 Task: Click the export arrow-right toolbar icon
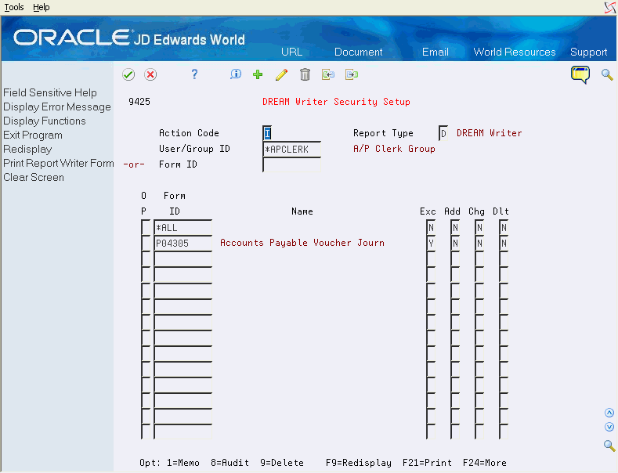point(352,74)
